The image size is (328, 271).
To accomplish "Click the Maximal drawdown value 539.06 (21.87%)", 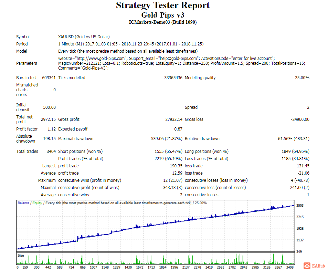I will point(167,138).
